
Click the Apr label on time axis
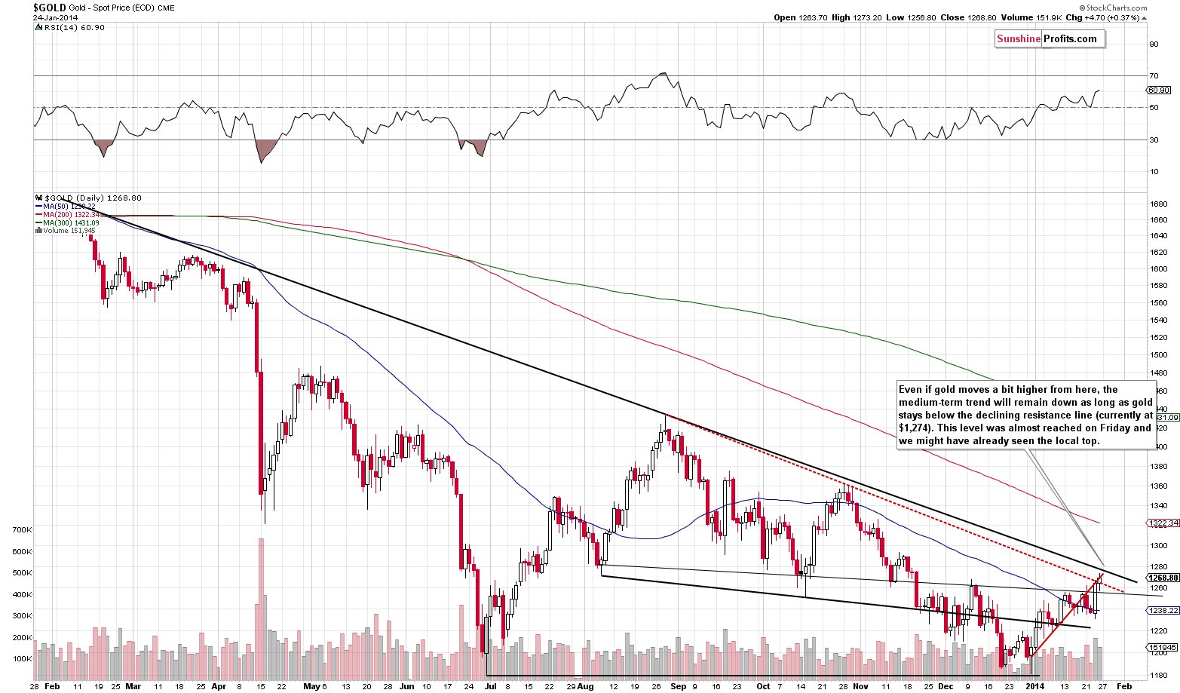tap(219, 687)
